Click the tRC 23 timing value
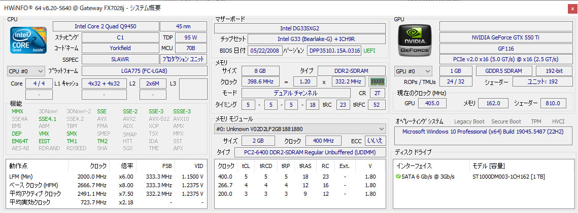 [343, 105]
